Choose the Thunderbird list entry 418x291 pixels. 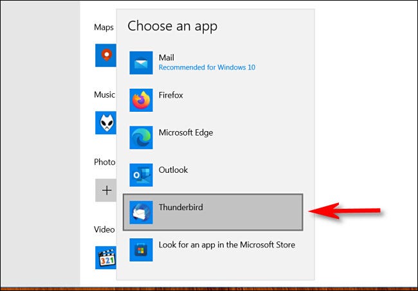[x=213, y=212]
